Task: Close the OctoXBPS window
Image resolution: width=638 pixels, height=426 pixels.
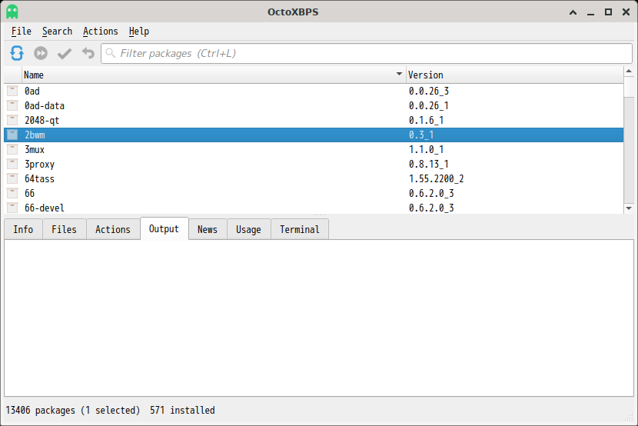Action: click(626, 12)
